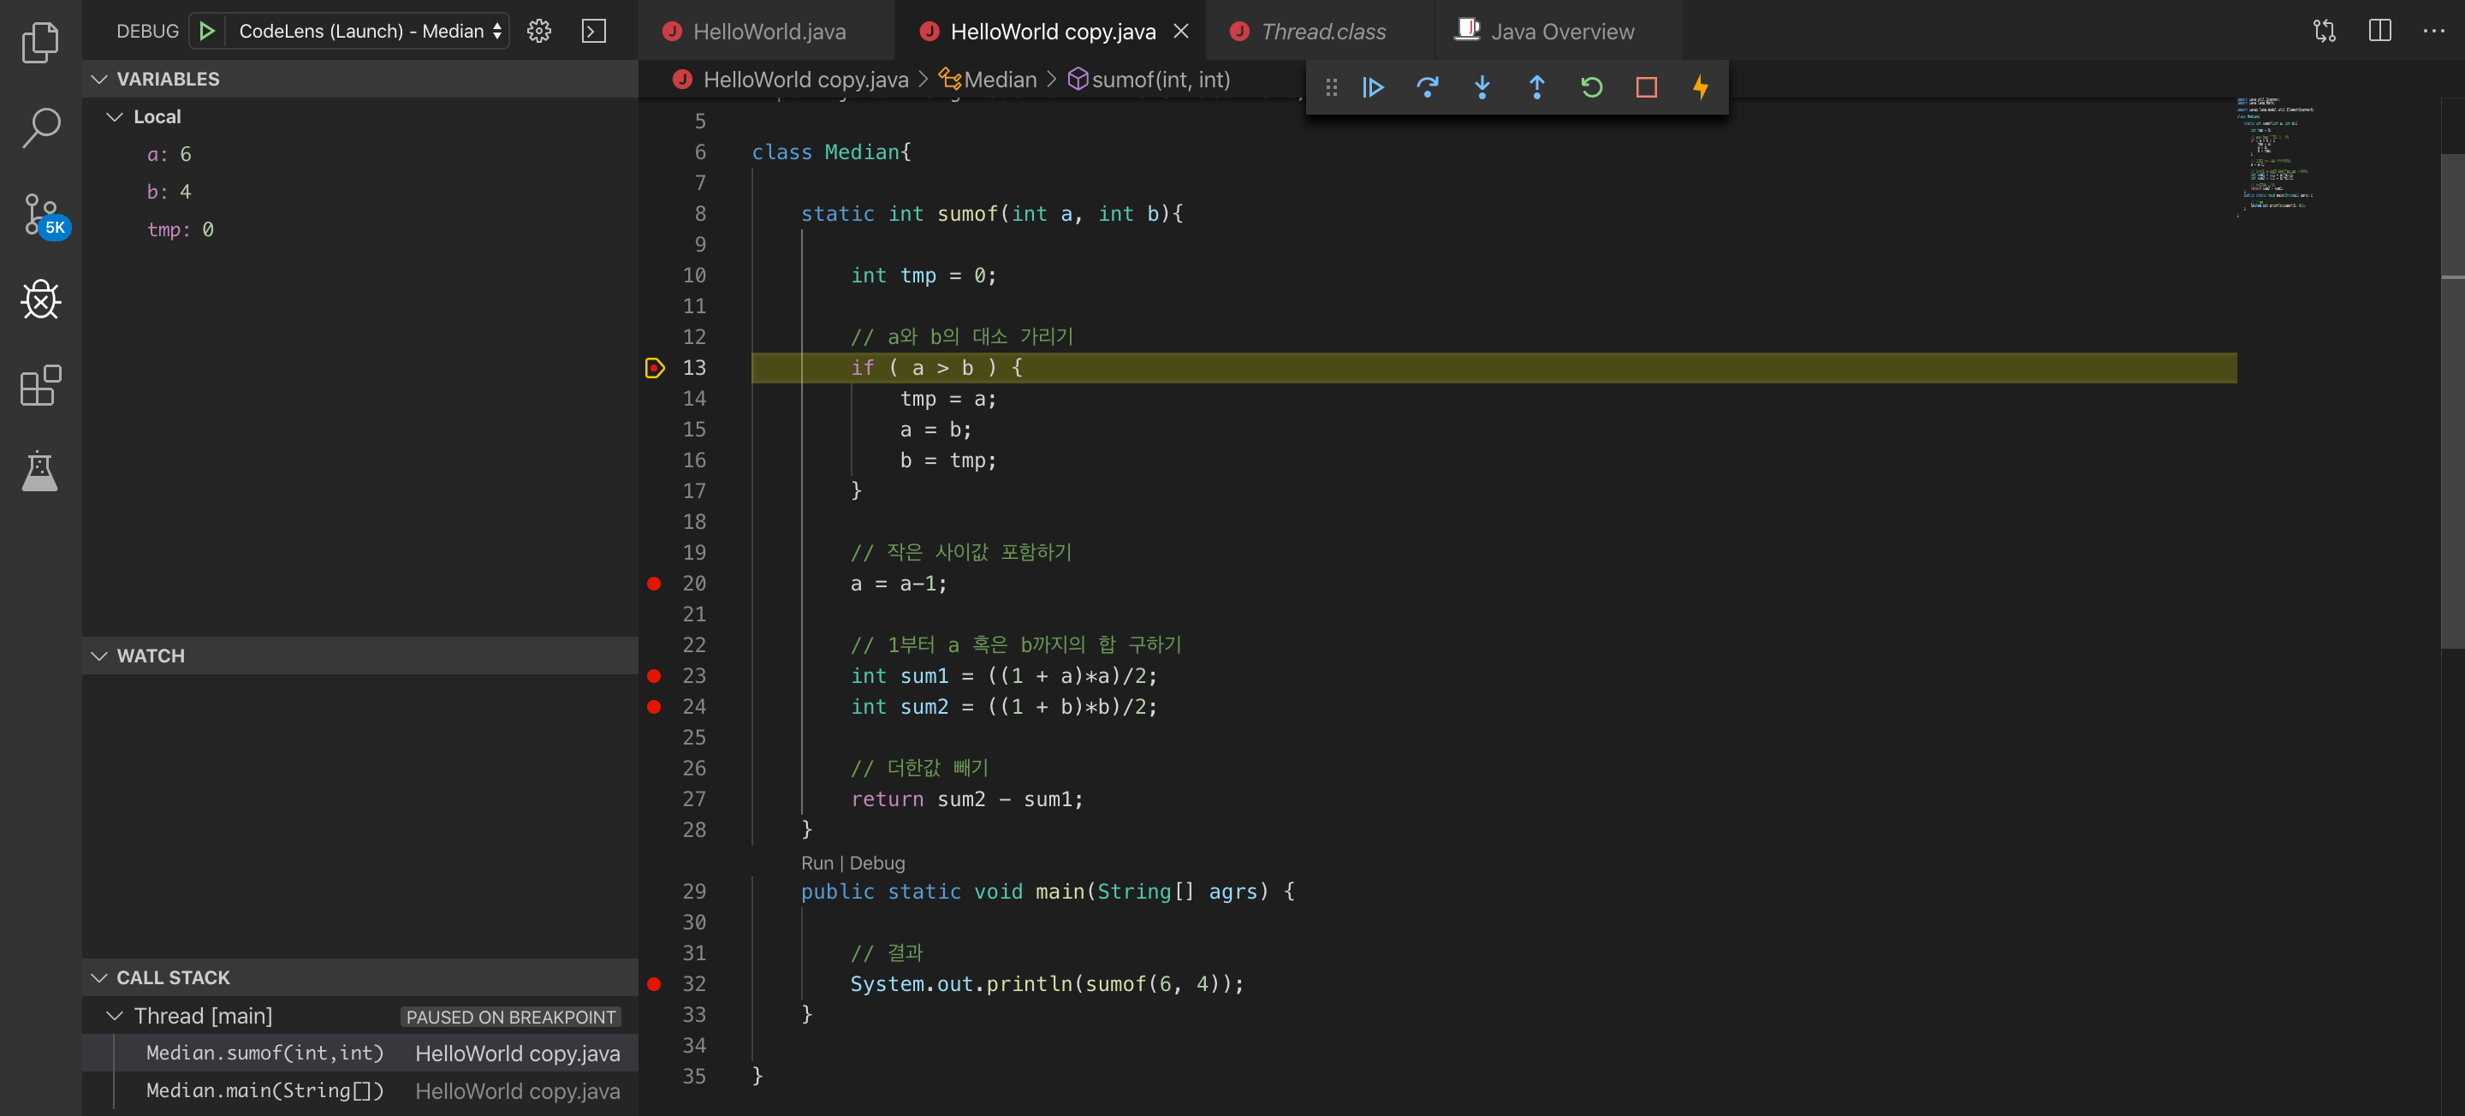2465x1116 pixels.
Task: Place cursor on return sum2 - sum1 line
Action: pyautogui.click(x=966, y=799)
